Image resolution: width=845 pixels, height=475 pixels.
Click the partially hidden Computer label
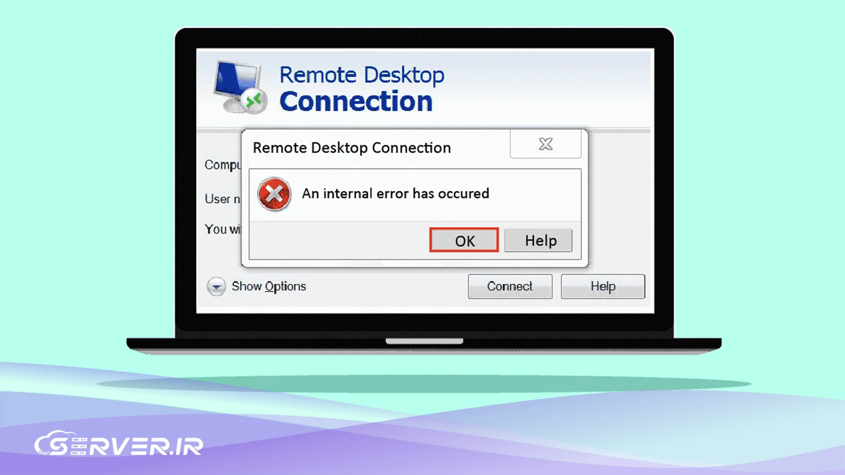(222, 165)
